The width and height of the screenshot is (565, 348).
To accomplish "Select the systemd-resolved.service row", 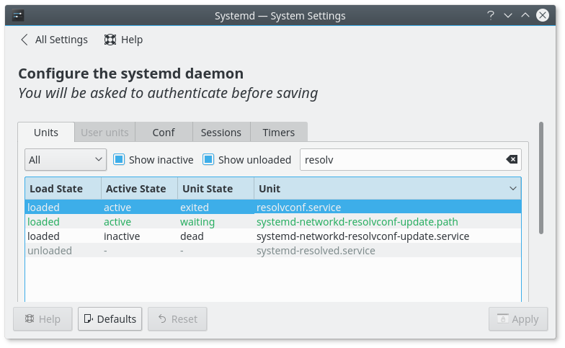I will click(x=316, y=251).
